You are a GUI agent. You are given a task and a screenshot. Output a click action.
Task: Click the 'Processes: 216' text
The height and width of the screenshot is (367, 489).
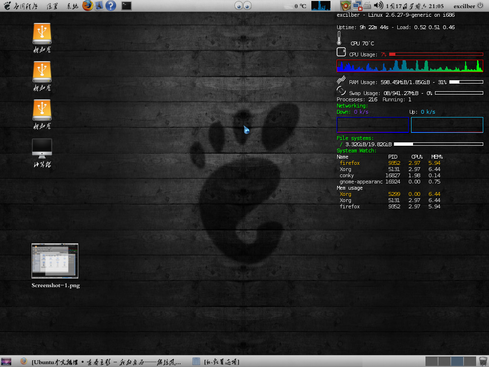coord(357,99)
